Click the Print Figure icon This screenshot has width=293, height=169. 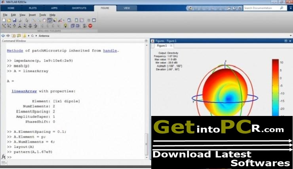(x=20, y=20)
